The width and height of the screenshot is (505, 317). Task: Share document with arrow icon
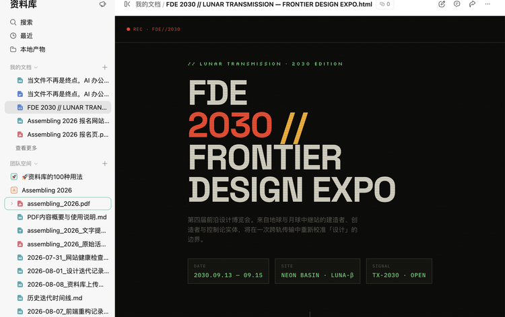tap(472, 4)
